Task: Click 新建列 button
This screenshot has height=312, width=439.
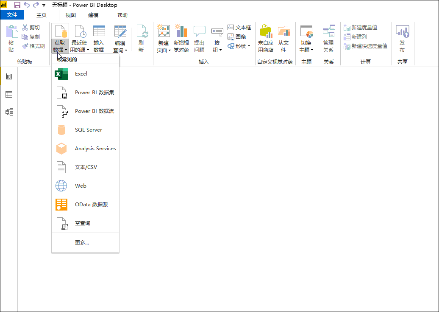Action: [355, 37]
